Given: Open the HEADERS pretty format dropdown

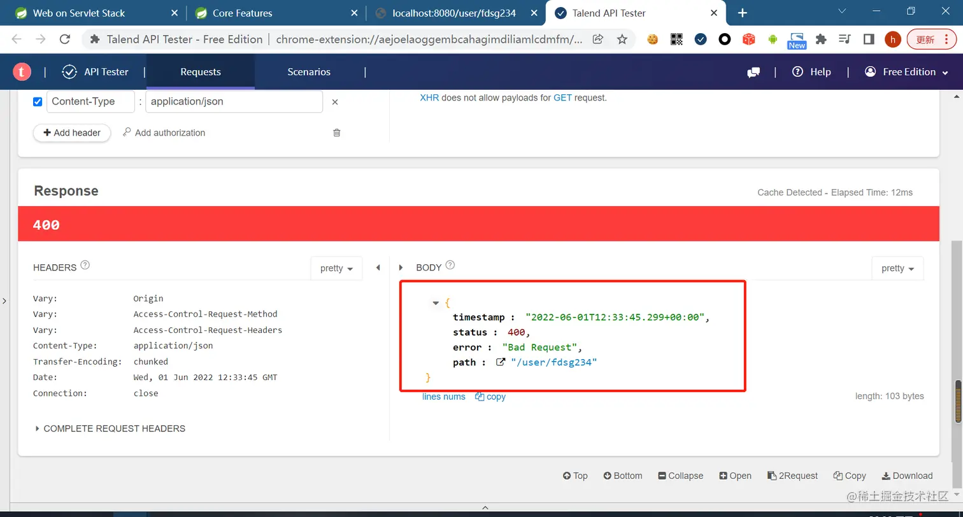Looking at the screenshot, I should [336, 269].
